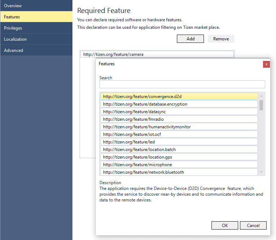Select the convergence.d2d feature entry

[179, 97]
